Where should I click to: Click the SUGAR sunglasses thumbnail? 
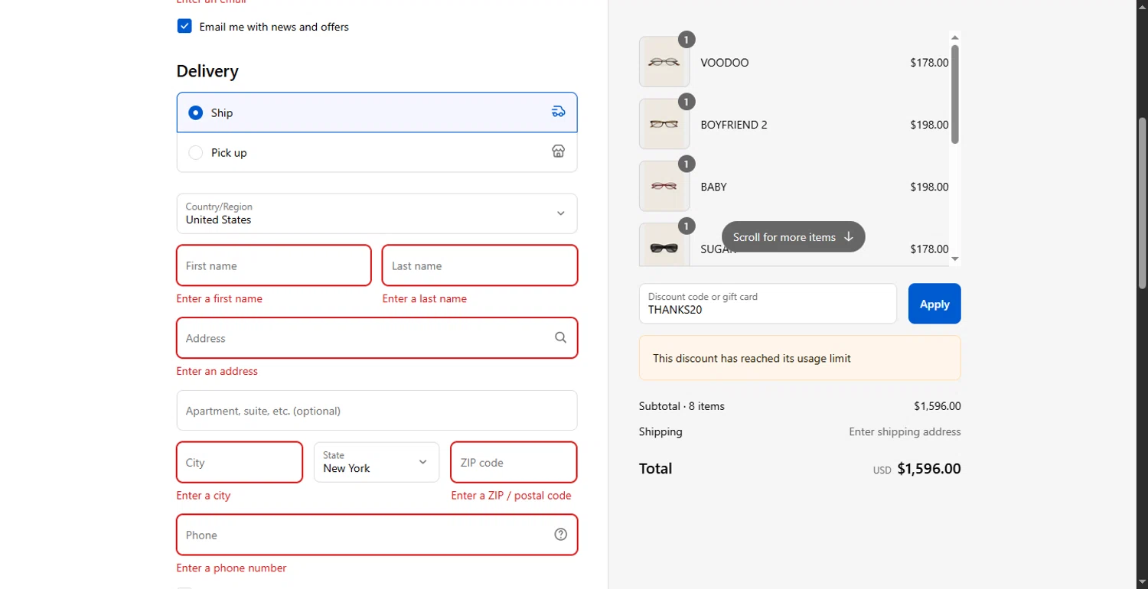pos(664,245)
